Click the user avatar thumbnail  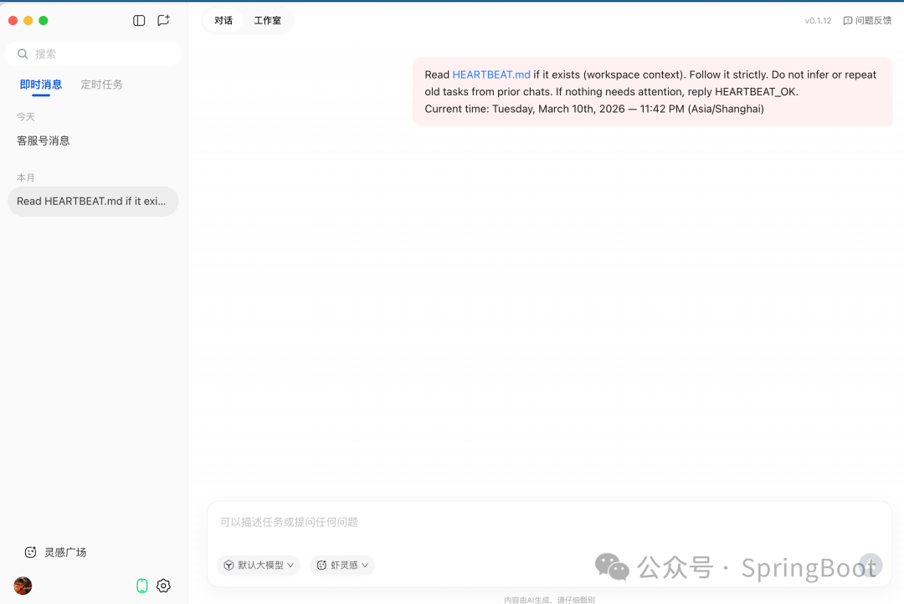tap(23, 586)
